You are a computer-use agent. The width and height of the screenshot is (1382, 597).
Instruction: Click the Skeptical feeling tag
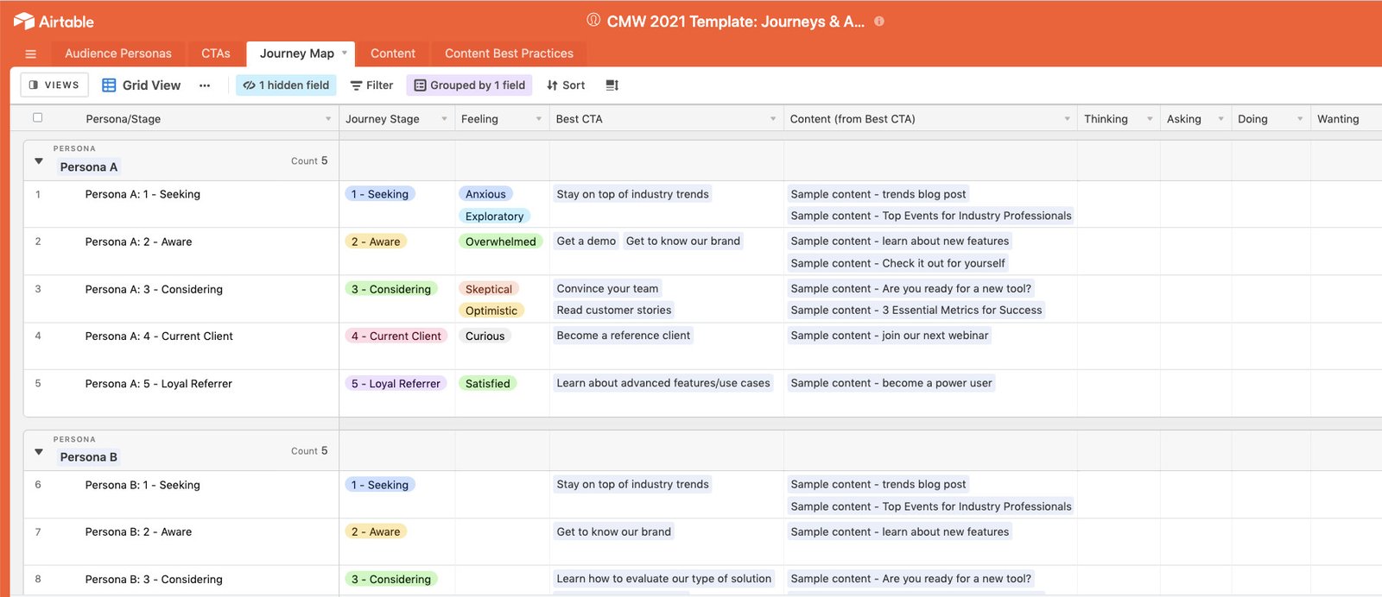489,289
